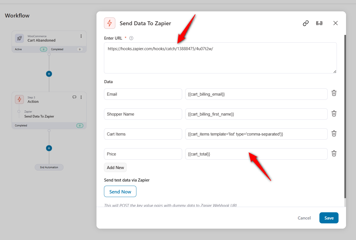The height and width of the screenshot is (240, 356).
Task: Click the End Automation node
Action: 49,167
